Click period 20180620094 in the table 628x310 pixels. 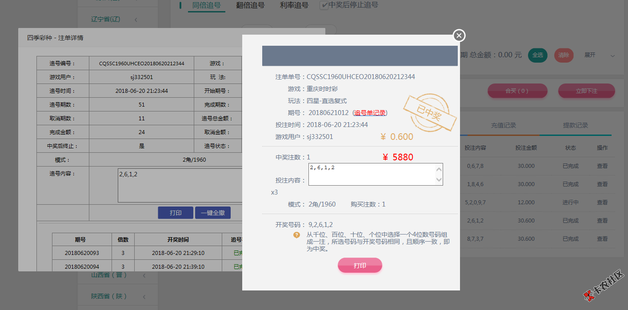point(82,266)
